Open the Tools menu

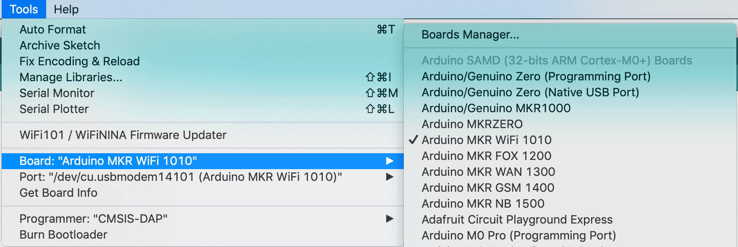(x=24, y=9)
